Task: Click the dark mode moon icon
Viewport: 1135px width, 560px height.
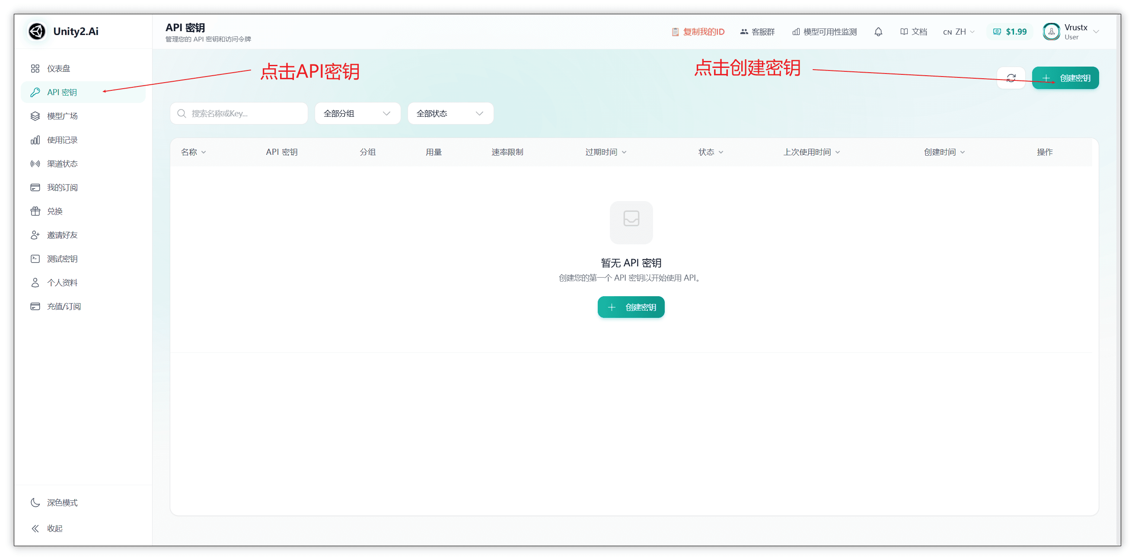Action: pos(35,502)
